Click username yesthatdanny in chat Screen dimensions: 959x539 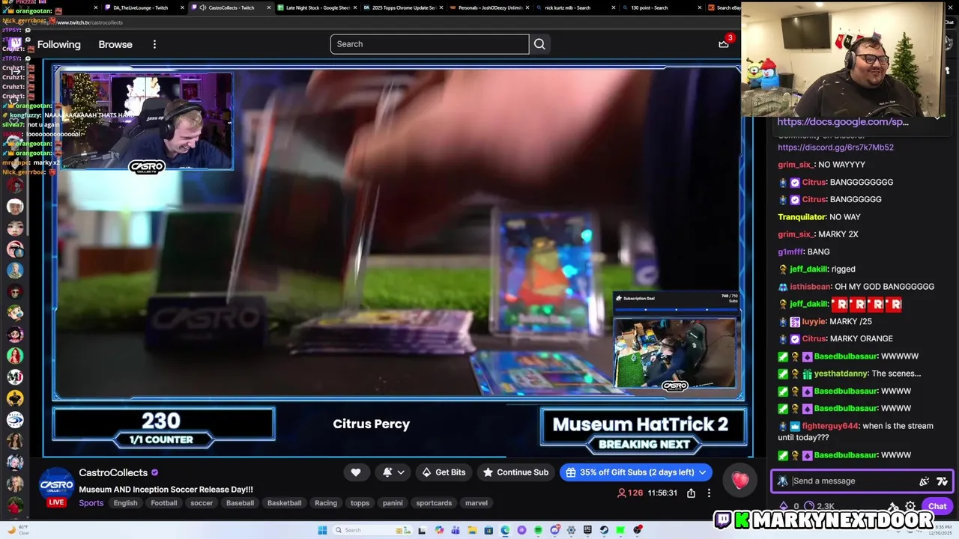[x=841, y=374]
